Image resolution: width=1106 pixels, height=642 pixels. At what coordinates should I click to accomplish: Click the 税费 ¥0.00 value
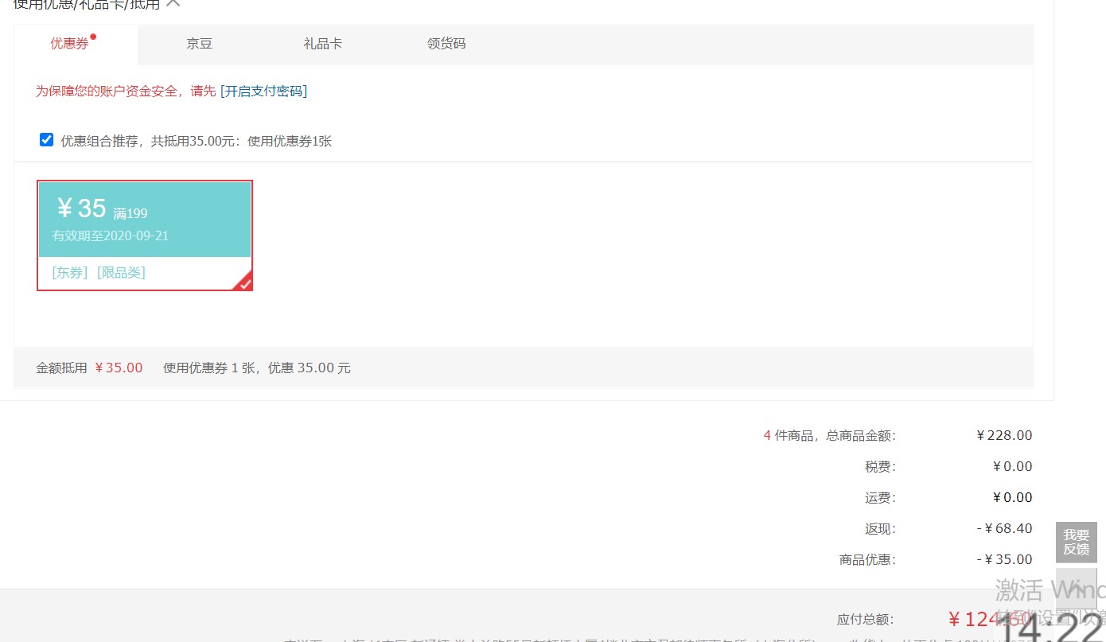(x=1012, y=466)
